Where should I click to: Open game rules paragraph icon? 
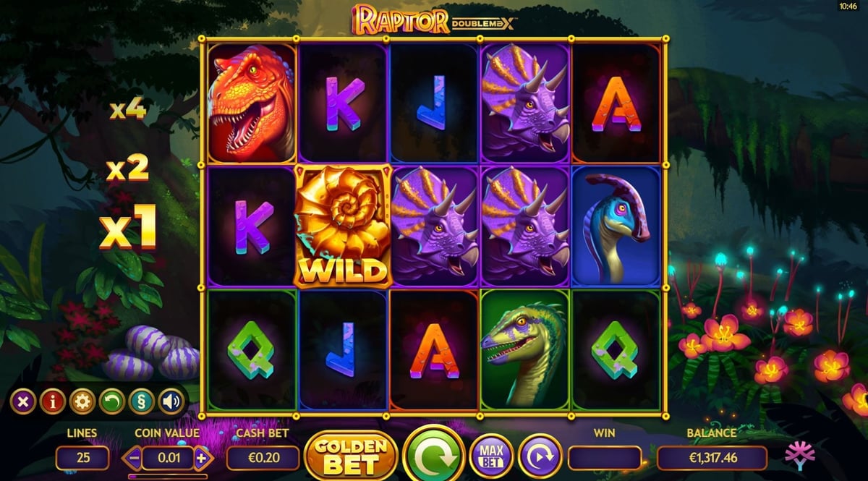coord(142,401)
